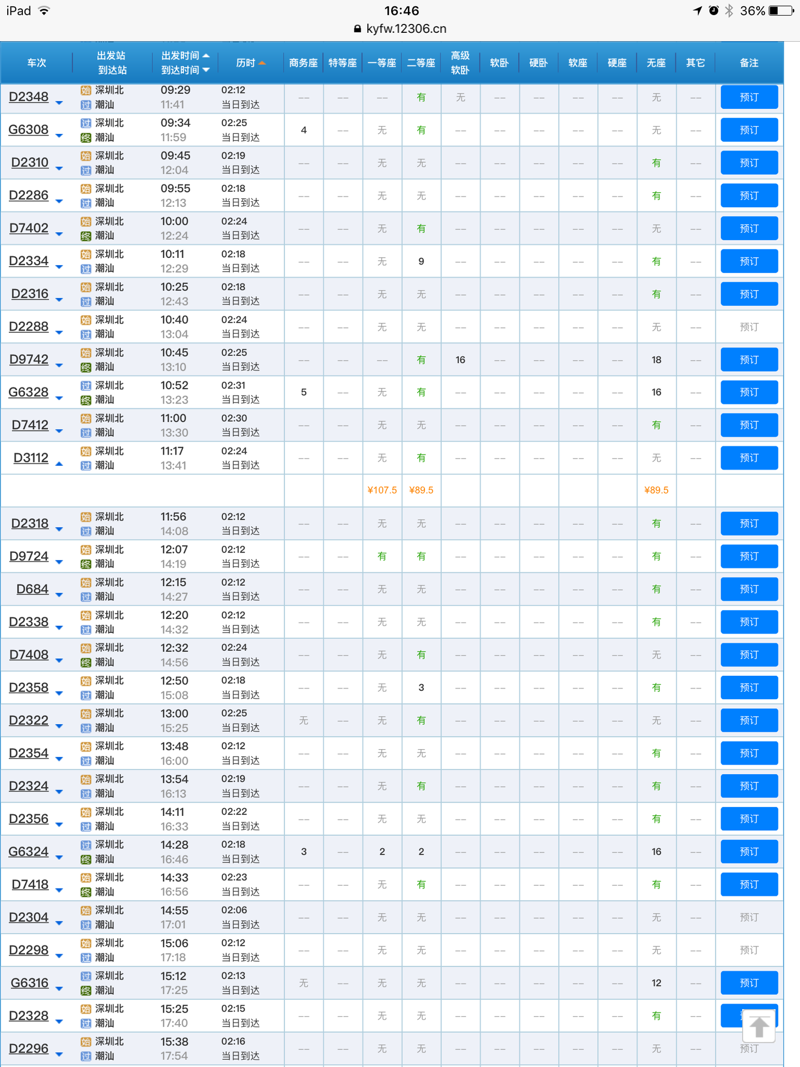Sort by arrival time 到达时间 header
The image size is (800, 1067).
click(x=185, y=70)
